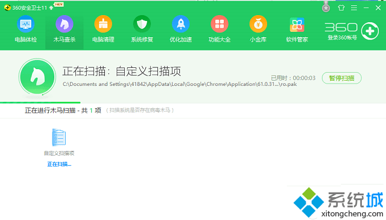Click the medal badge icon in title bar
Image resolution: width=386 pixels, height=220 pixels.
click(x=326, y=7)
